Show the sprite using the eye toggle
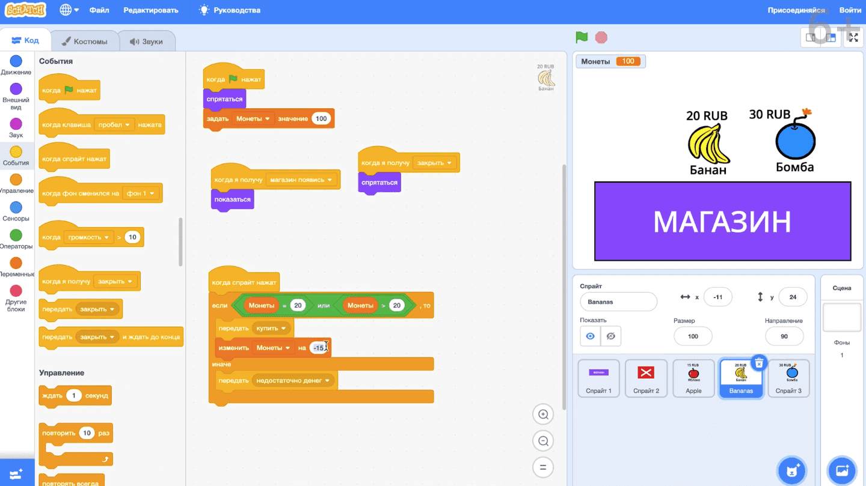This screenshot has width=866, height=486. [x=590, y=336]
